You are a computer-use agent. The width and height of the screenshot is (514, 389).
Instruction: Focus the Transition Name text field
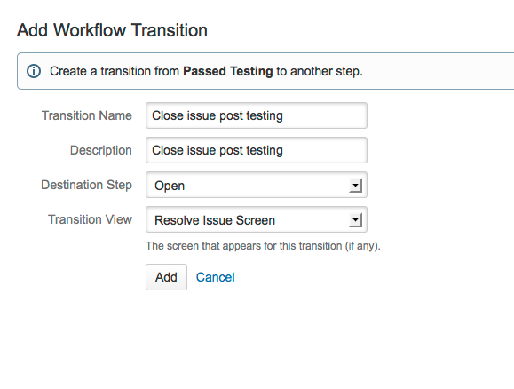(x=257, y=115)
